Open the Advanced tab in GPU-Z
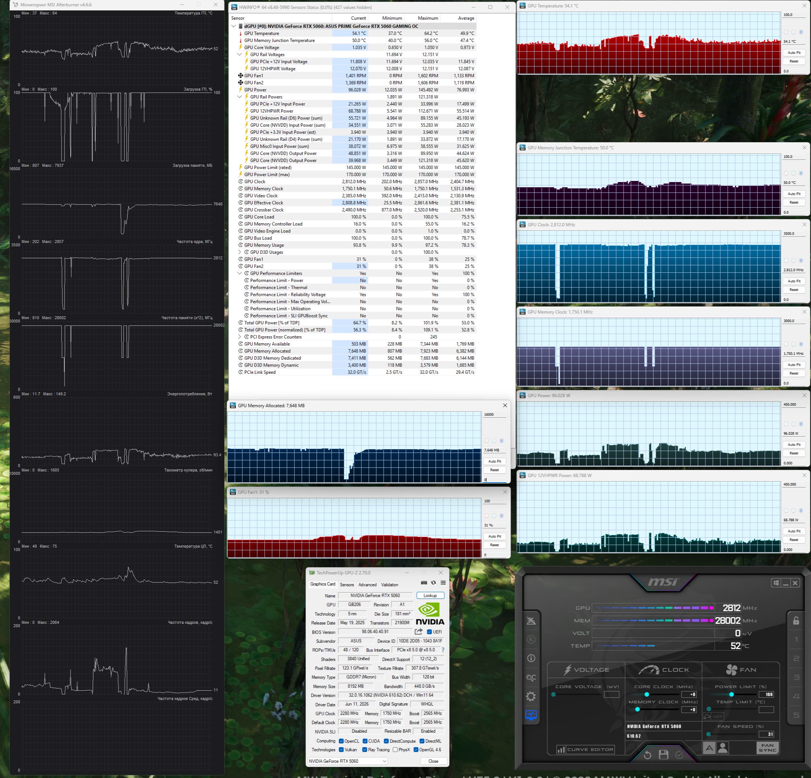 (x=367, y=584)
